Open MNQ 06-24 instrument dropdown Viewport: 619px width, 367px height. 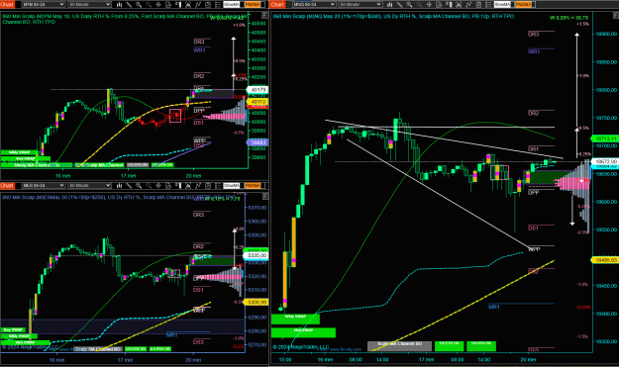pos(314,4)
